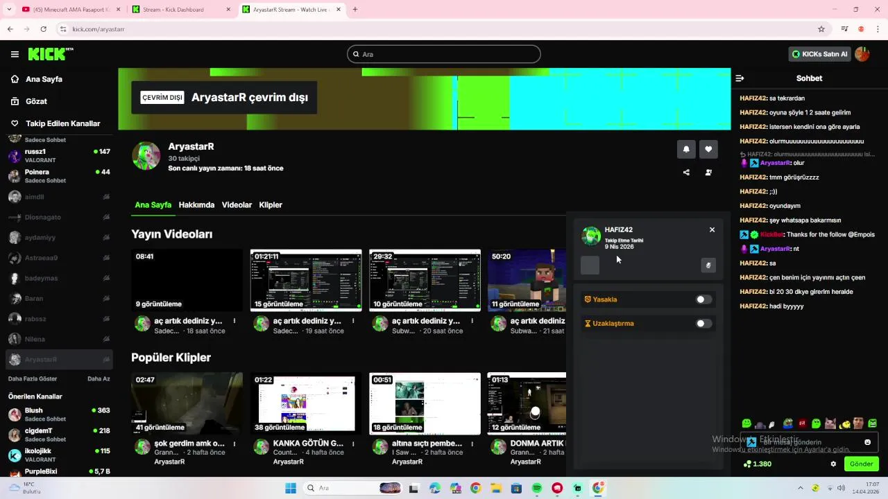Open options menu on 18 saat önce video
The image size is (888, 499).
point(234,321)
